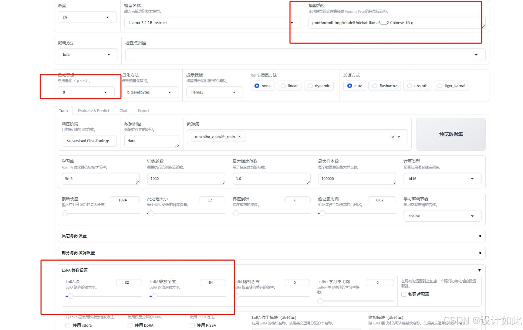Click the 模型路径 text field
This screenshot has height=330, width=523.
(397, 23)
